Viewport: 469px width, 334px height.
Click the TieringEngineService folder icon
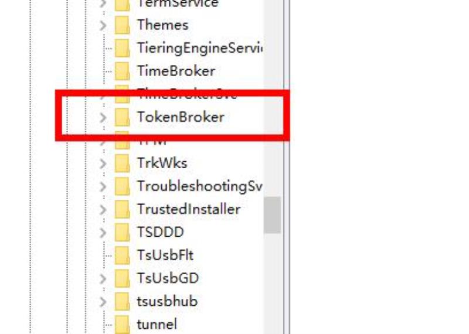pos(122,48)
